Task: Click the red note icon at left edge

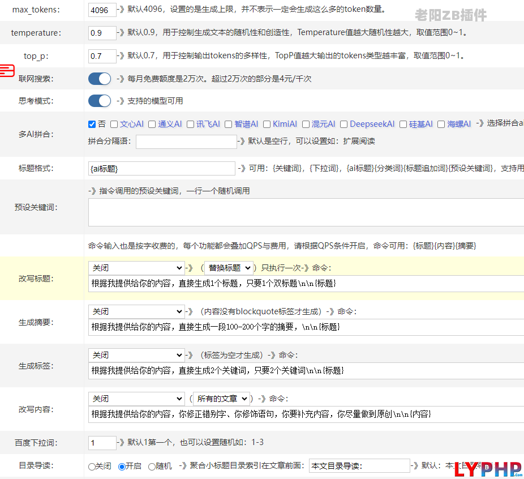Action: [7, 70]
